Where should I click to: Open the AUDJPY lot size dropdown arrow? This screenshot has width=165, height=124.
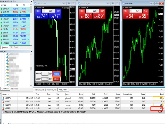tap(131, 11)
